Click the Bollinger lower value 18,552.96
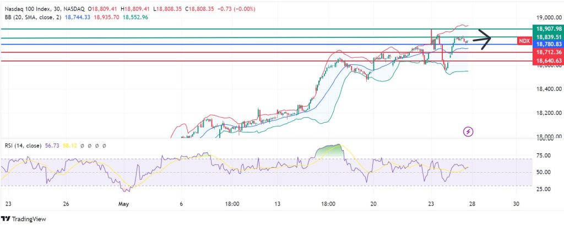Screen dimensions: 564x226 (135, 17)
